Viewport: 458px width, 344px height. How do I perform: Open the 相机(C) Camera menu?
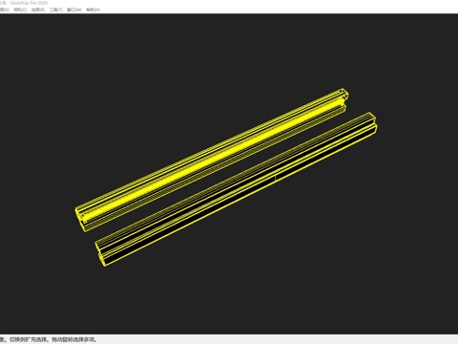(x=20, y=10)
